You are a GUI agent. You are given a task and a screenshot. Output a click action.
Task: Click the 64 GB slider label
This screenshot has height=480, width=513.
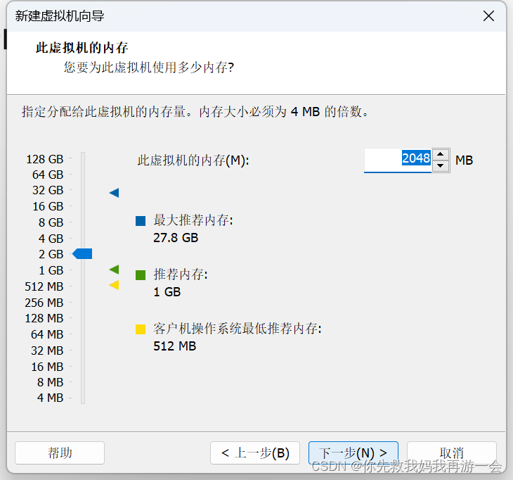(x=48, y=175)
